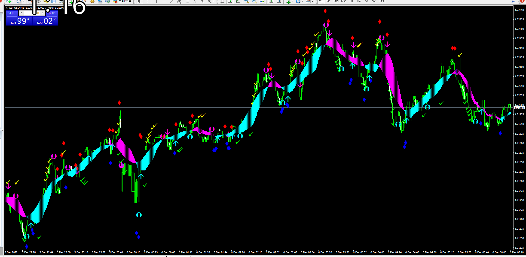526x257 pixels.
Task: Switch chart to line chart mode
Action: (238, 1)
